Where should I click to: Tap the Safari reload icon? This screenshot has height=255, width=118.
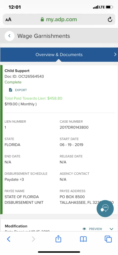point(110,20)
